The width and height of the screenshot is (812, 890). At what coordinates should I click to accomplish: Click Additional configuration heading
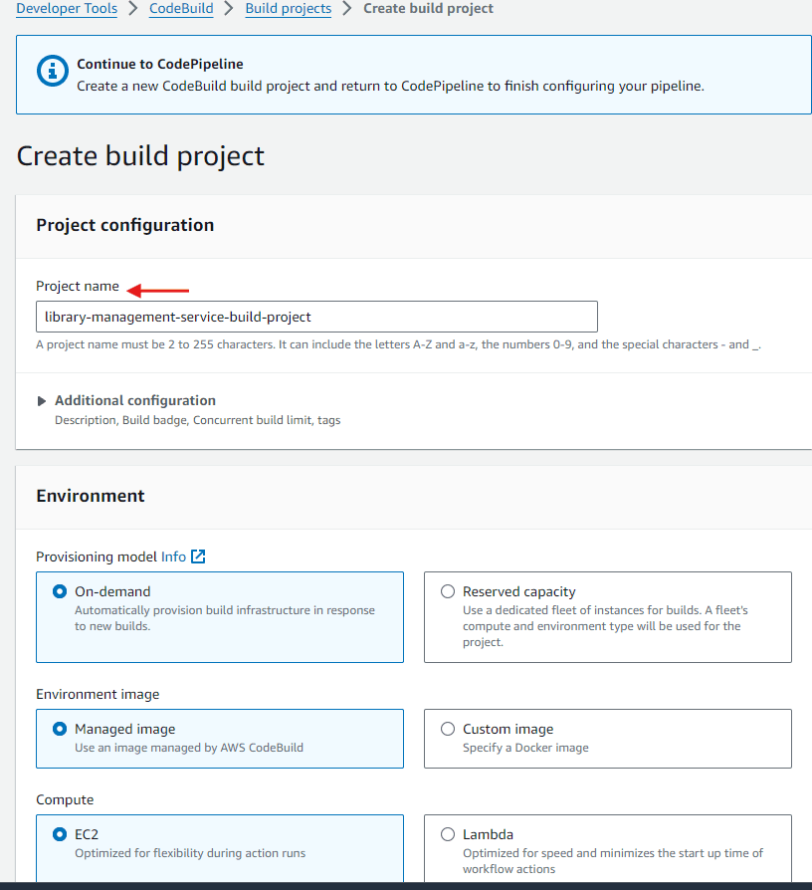[x=135, y=401]
